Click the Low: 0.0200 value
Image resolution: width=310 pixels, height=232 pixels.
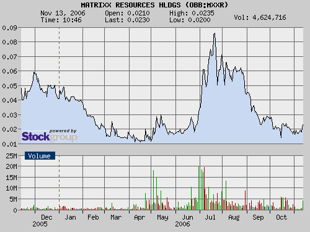click(x=190, y=20)
